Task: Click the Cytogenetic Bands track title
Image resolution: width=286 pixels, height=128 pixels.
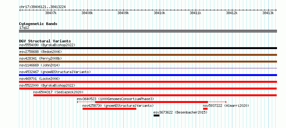Action: [38, 24]
